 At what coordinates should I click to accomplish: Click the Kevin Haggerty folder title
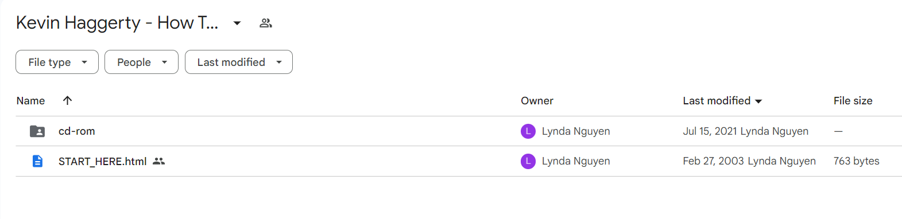pos(117,22)
